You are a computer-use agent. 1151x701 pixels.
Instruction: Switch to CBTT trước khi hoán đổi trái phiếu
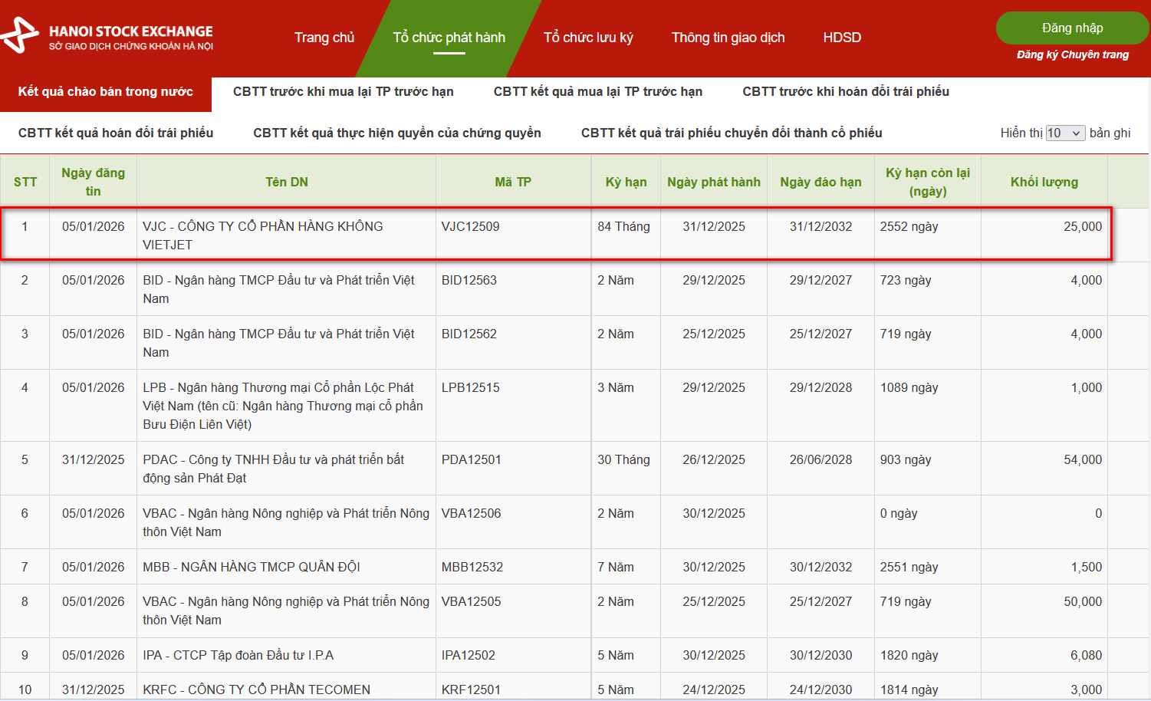click(x=845, y=92)
